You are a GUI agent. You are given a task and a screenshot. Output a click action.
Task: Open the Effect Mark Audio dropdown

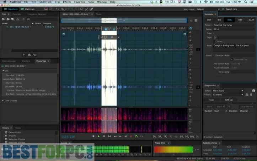pyautogui.click(x=227, y=91)
